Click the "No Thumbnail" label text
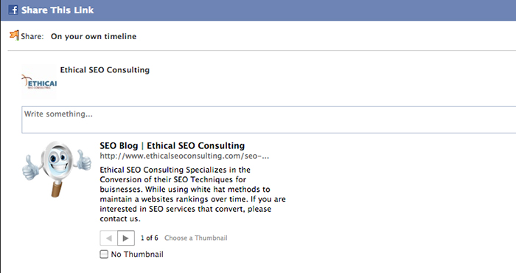Screen dimensions: 516x273 pos(137,255)
